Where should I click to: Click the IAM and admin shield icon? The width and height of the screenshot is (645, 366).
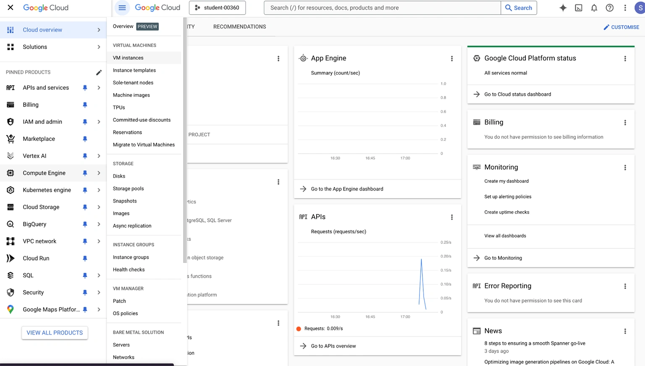(10, 122)
